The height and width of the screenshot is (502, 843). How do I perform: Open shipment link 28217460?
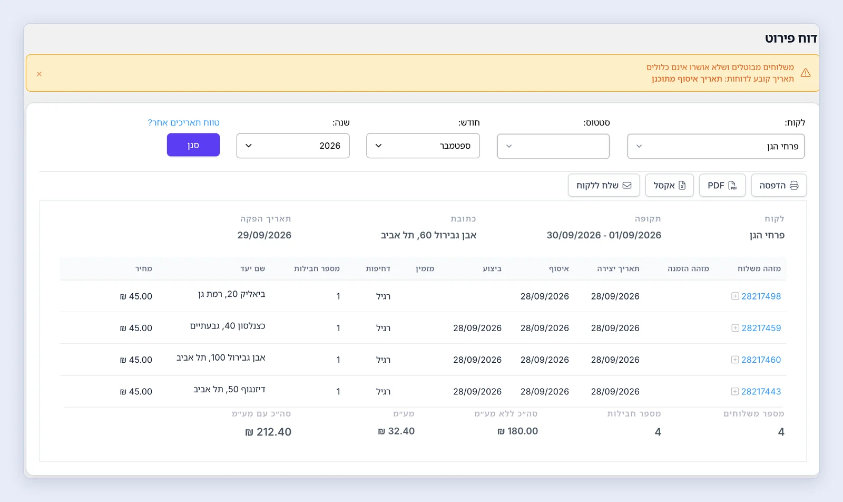point(761,360)
